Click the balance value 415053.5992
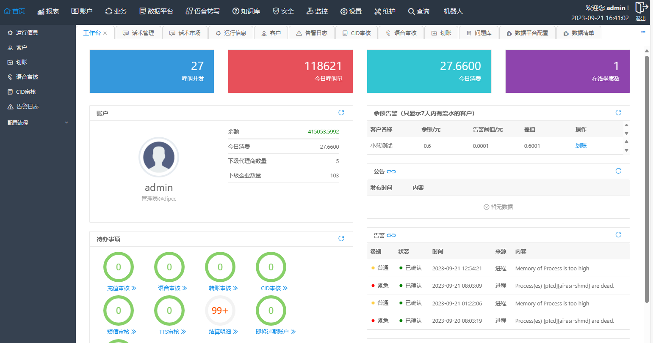Viewport: 653px width, 343px height. 324,131
